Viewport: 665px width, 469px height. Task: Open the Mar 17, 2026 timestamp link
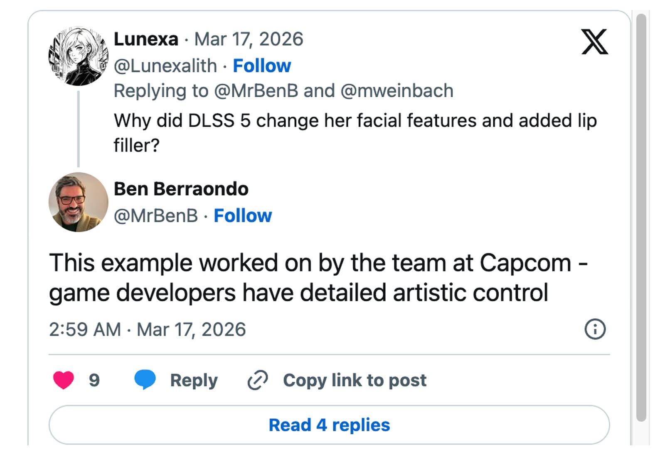(x=249, y=39)
